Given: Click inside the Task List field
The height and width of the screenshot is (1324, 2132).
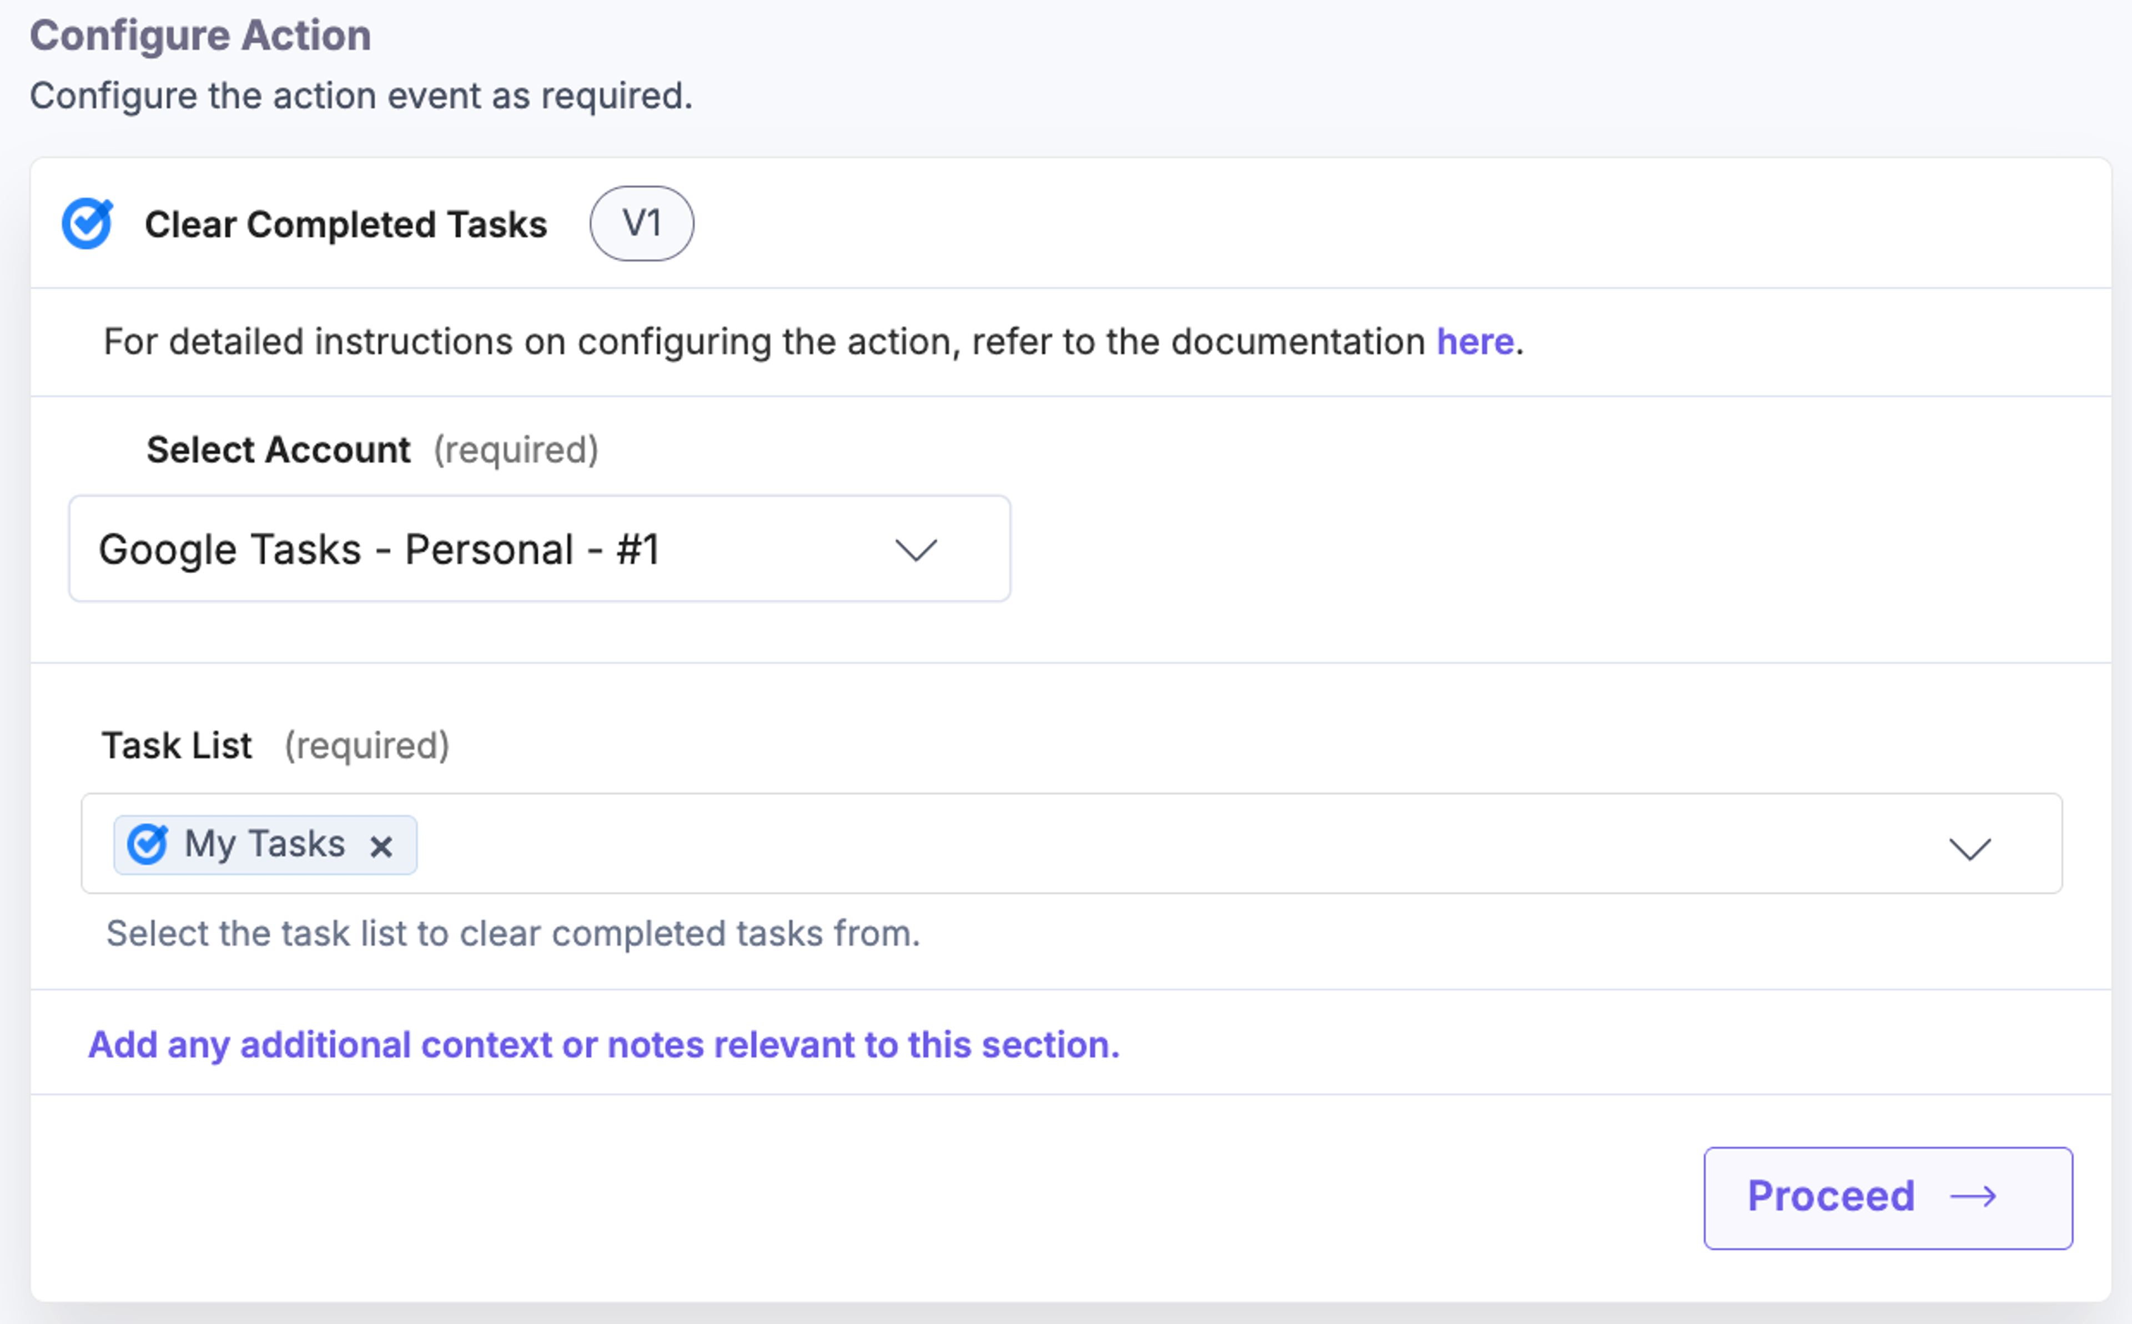Looking at the screenshot, I should (x=1071, y=843).
